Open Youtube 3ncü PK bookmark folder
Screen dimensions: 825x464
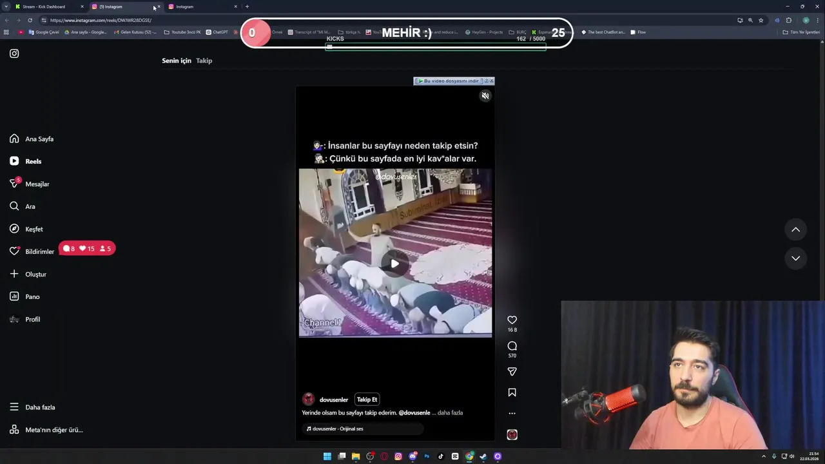click(x=182, y=32)
